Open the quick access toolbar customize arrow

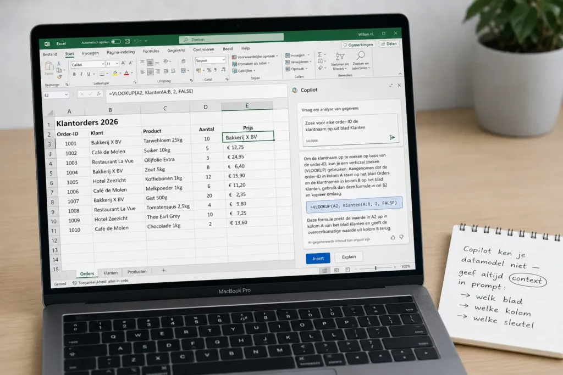click(x=146, y=41)
